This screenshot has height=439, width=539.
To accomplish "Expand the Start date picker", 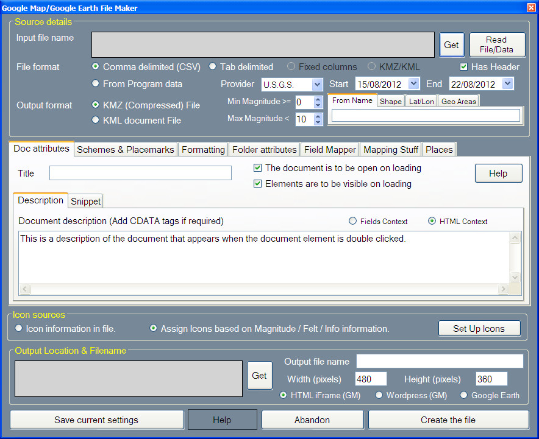I will tap(414, 83).
